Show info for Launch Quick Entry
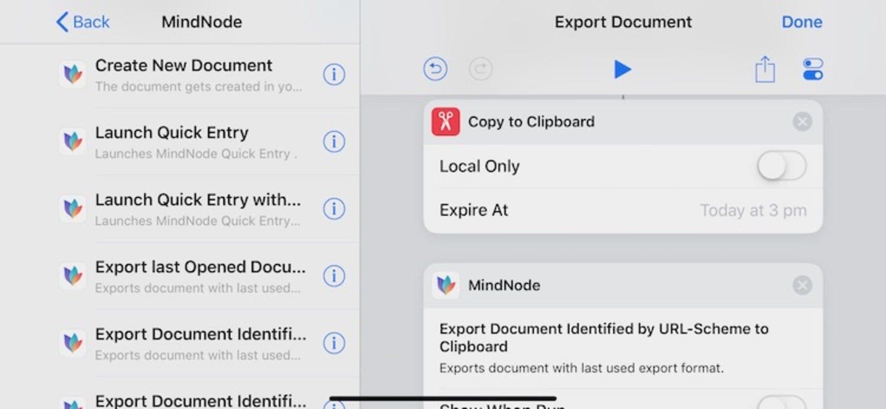 coord(334,142)
